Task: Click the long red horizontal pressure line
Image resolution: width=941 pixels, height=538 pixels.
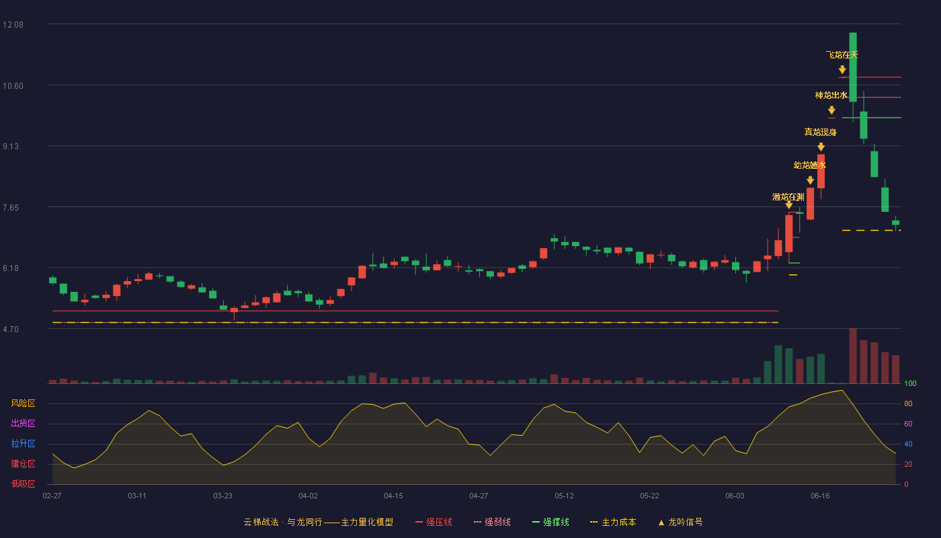Action: tap(415, 311)
